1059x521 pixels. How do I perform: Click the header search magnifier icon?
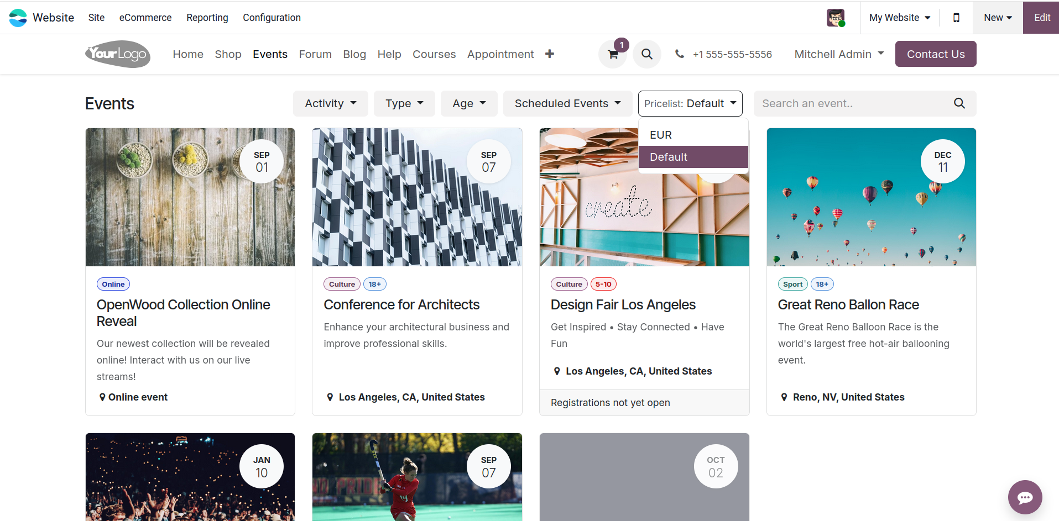[x=646, y=54]
